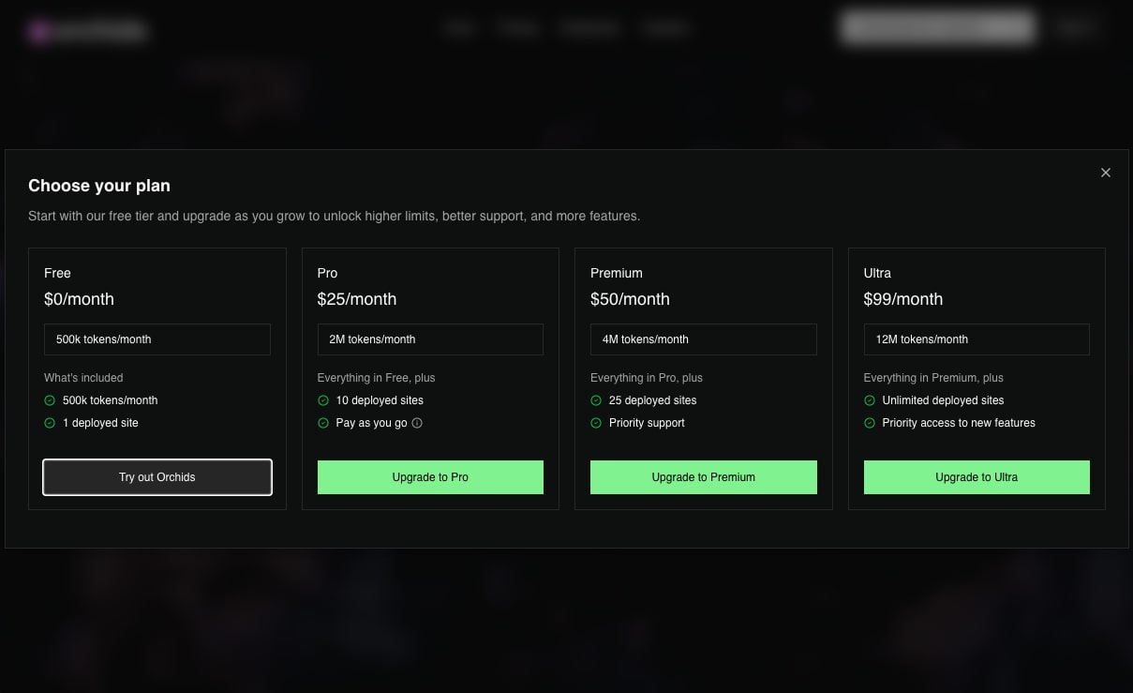Viewport: 1133px width, 693px height.
Task: Click the Pro plan title
Action: click(x=327, y=273)
